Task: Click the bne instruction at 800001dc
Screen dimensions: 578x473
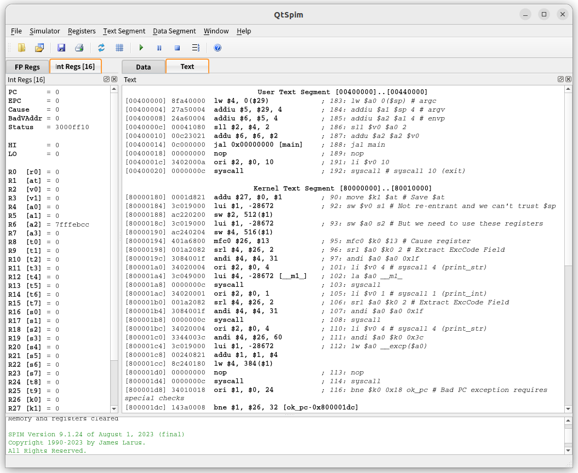Action: tap(242, 407)
